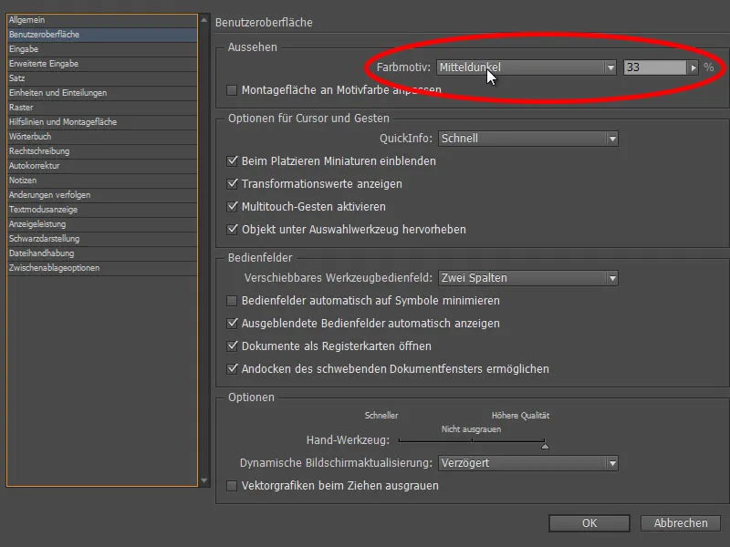Select the Wörterbuch category
Image resolution: width=730 pixels, height=547 pixels.
[x=102, y=137]
